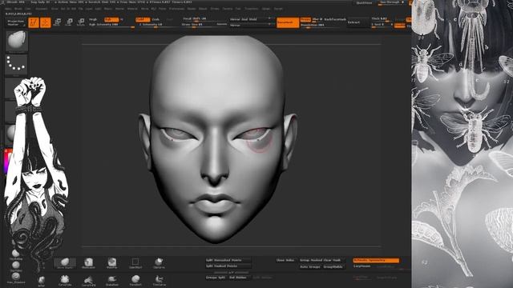Select the brush icon above Dam_Standard
This screenshot has width=513, height=288.
(16, 266)
